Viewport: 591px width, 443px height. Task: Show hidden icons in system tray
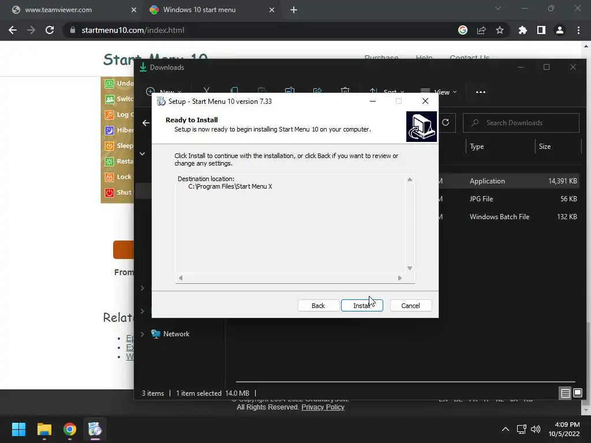point(506,429)
